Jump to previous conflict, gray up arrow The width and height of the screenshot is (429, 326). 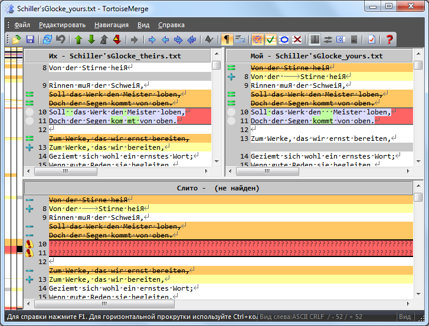pyautogui.click(x=104, y=39)
